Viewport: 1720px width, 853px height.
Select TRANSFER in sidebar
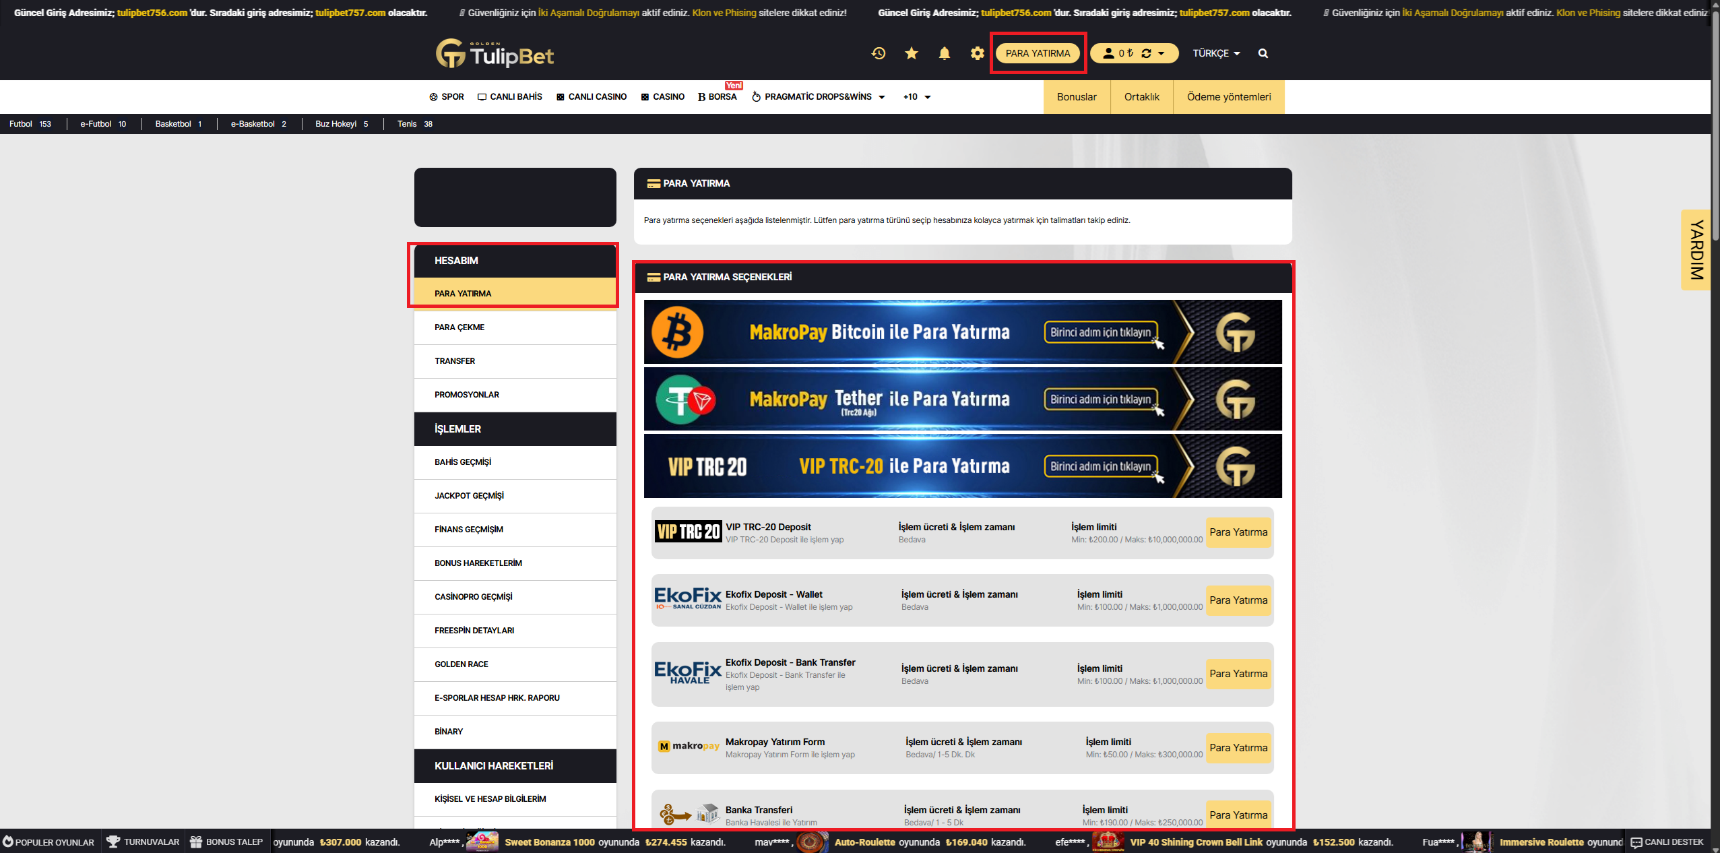515,361
